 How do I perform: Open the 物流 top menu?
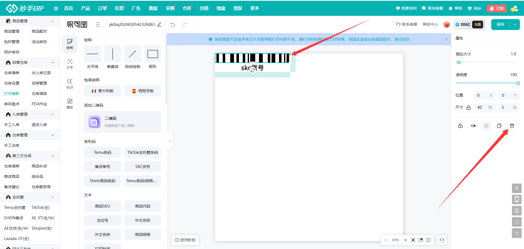tap(221, 8)
